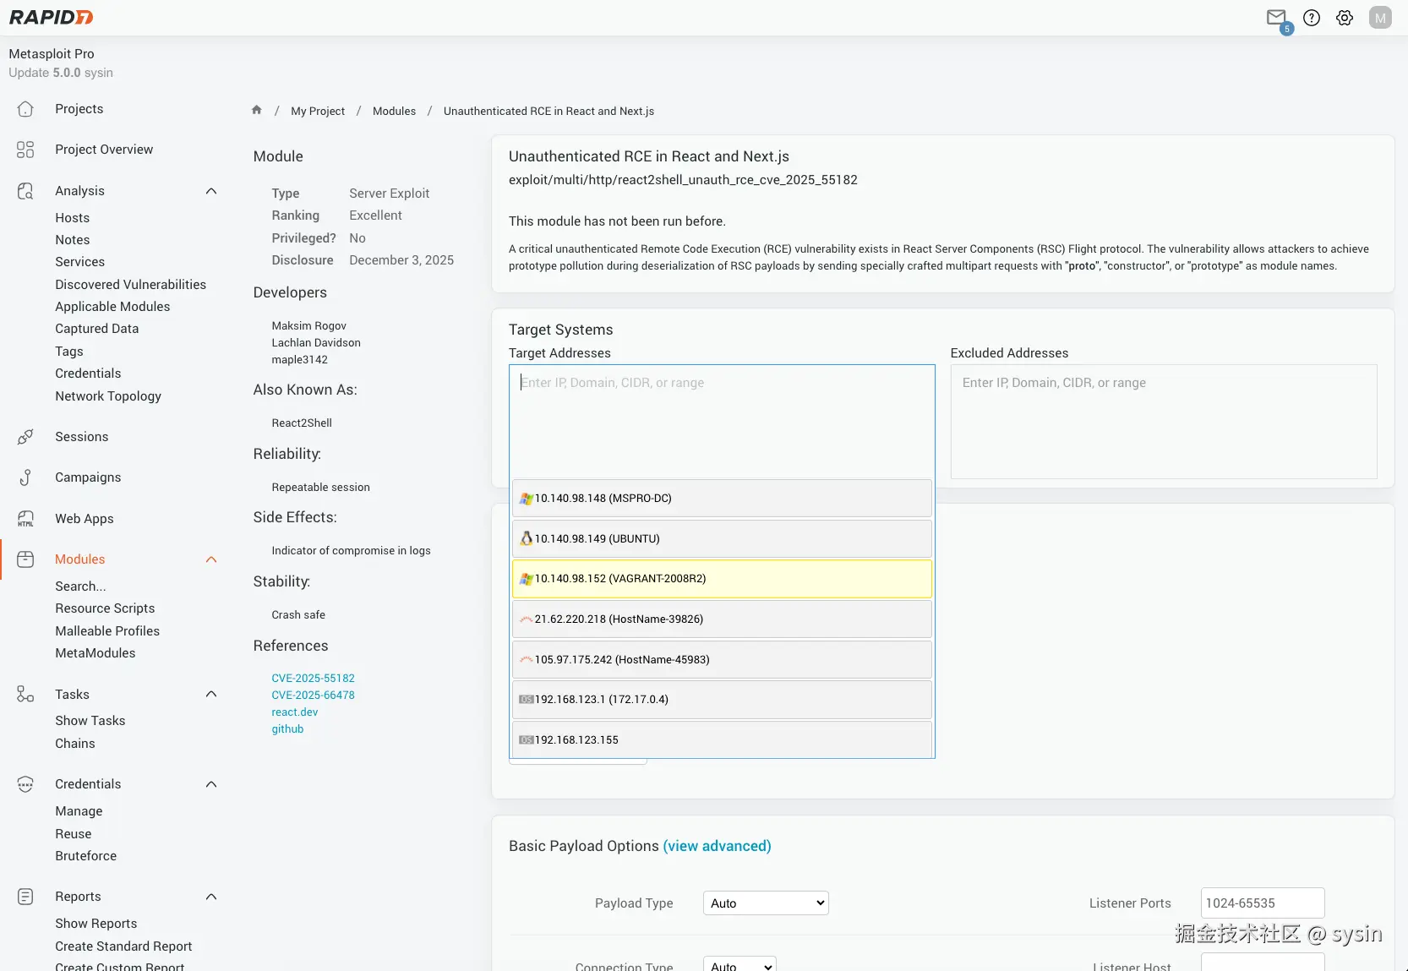The image size is (1408, 971).
Task: Open the mail notifications icon showing 5 unread
Action: point(1276,17)
